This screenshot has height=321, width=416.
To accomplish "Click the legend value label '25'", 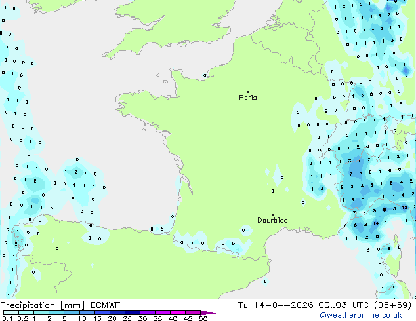I will 127,318.
